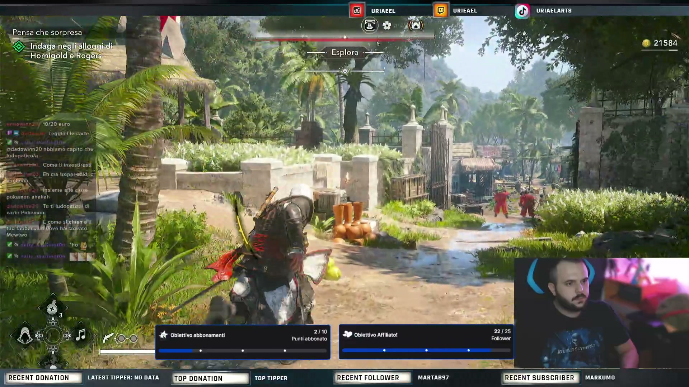Select the music note icon in the weapon wheel
This screenshot has width=689, height=387.
coord(81,335)
